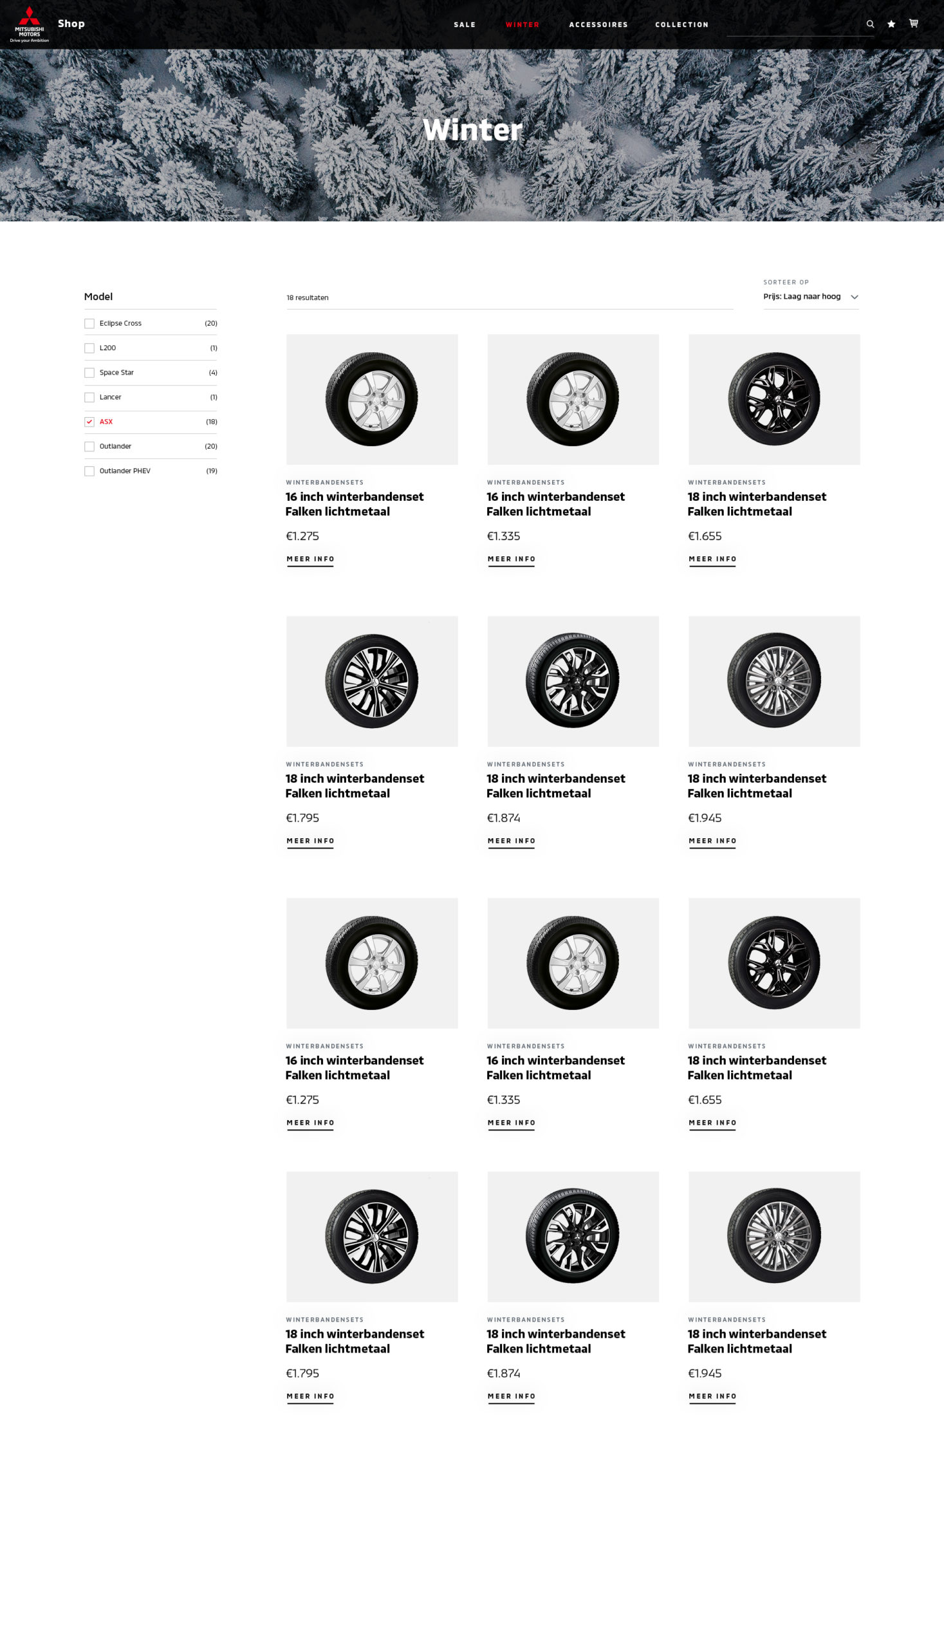The width and height of the screenshot is (944, 1648).
Task: Open the first €1.655 black wheel thumbnail
Action: (773, 400)
